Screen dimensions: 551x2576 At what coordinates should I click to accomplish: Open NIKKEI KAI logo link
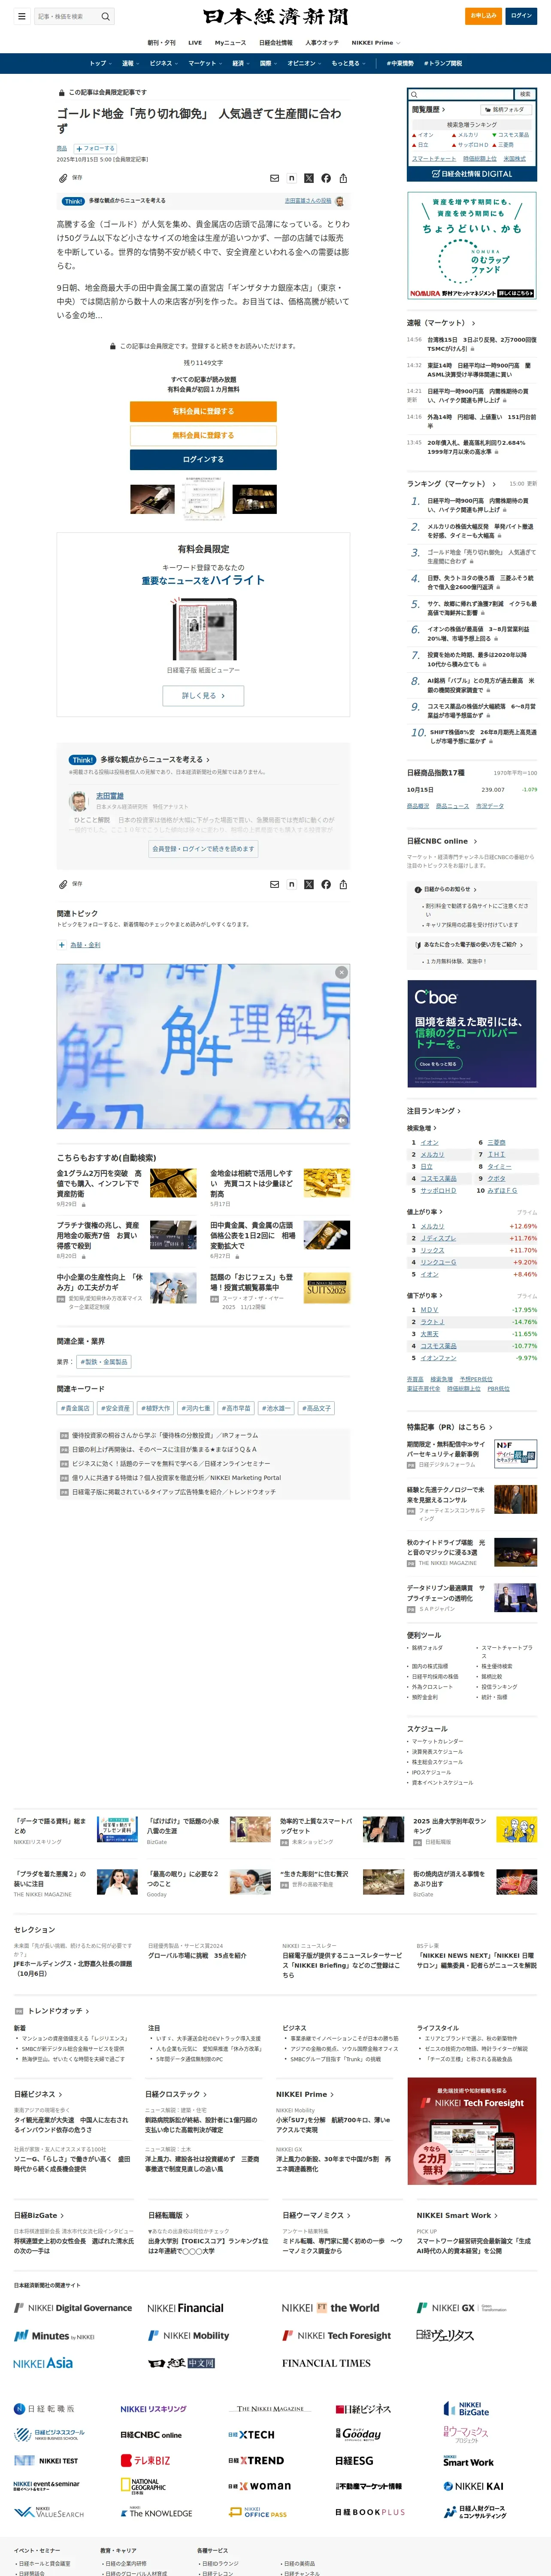click(474, 2485)
